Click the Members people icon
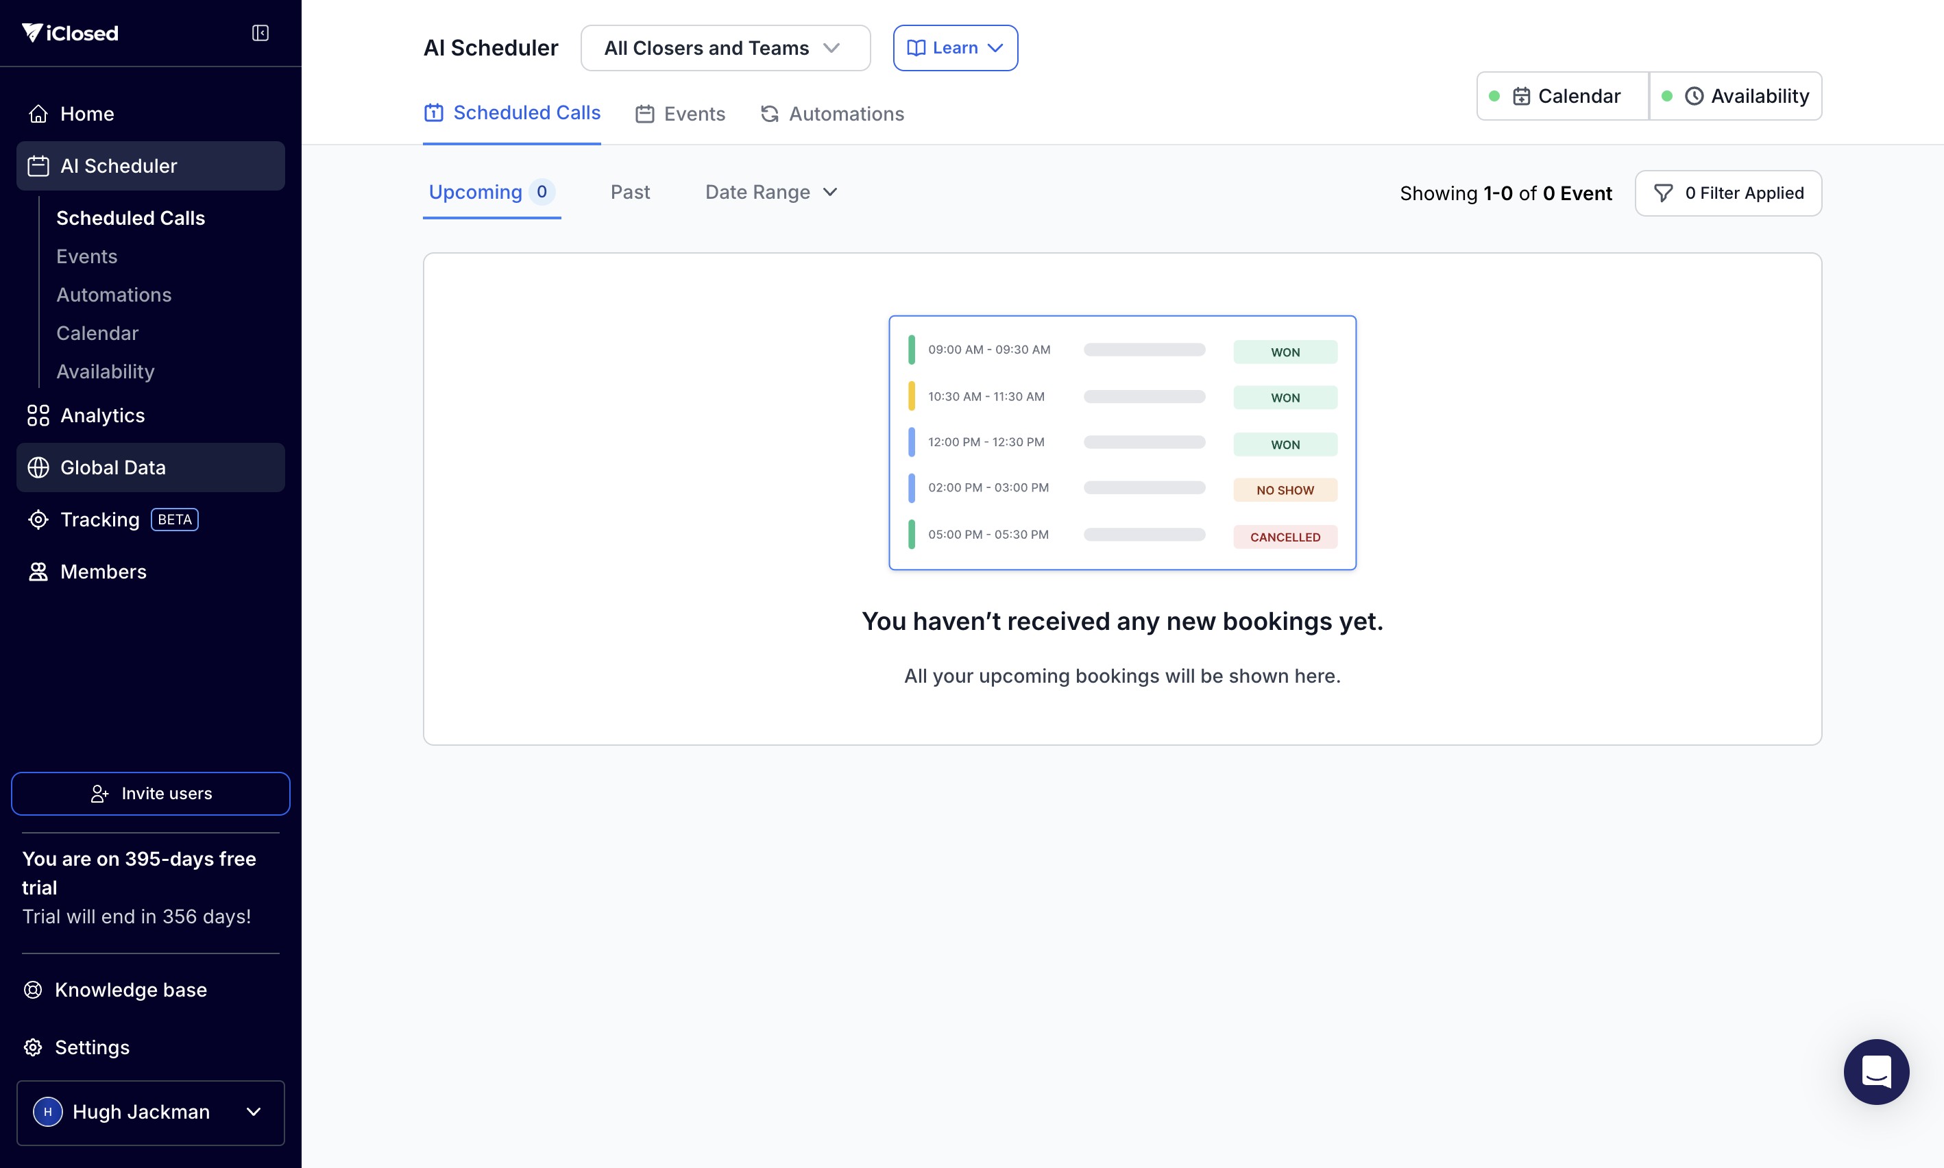Screen dimensions: 1944x1168 (x=38, y=572)
